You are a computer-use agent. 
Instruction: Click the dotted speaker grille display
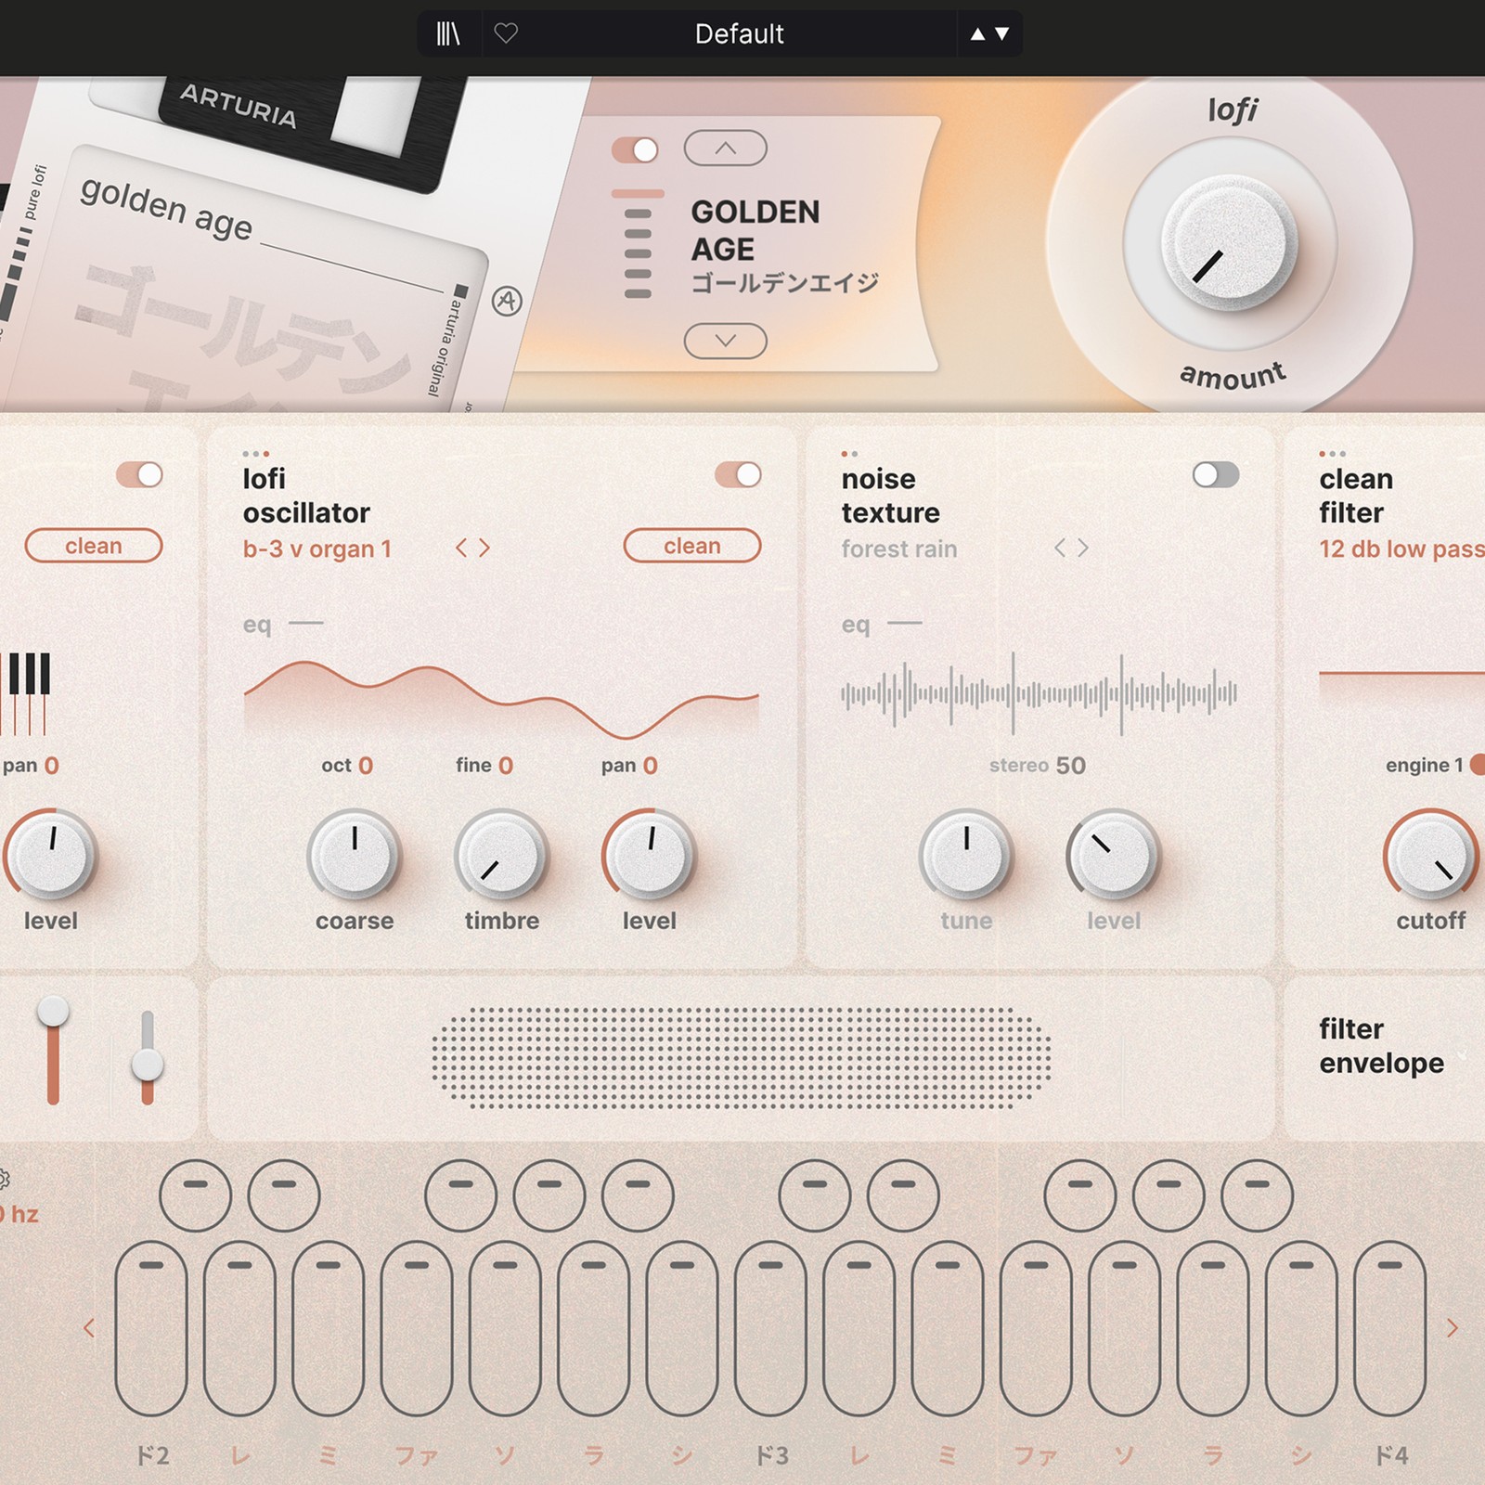(741, 1059)
